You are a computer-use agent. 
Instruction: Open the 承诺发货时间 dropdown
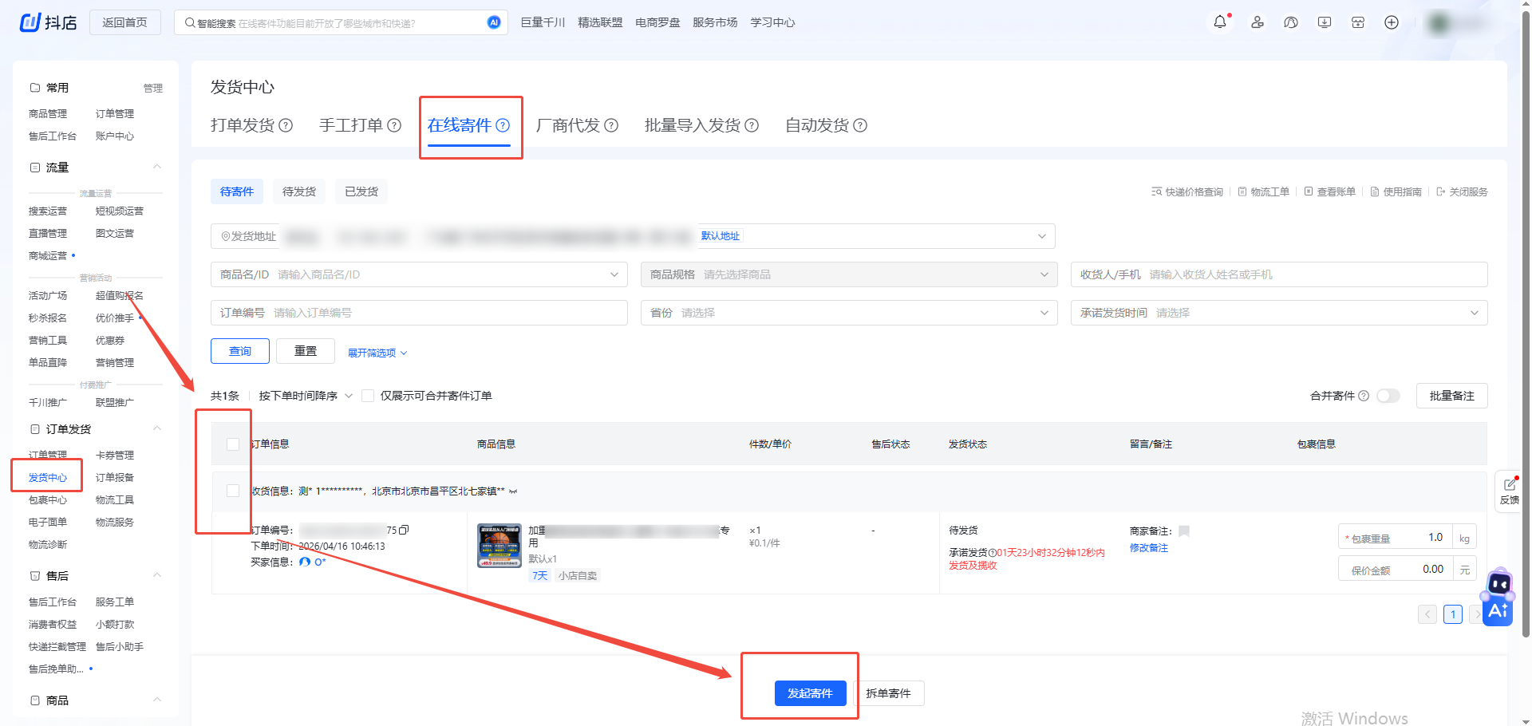[1278, 313]
